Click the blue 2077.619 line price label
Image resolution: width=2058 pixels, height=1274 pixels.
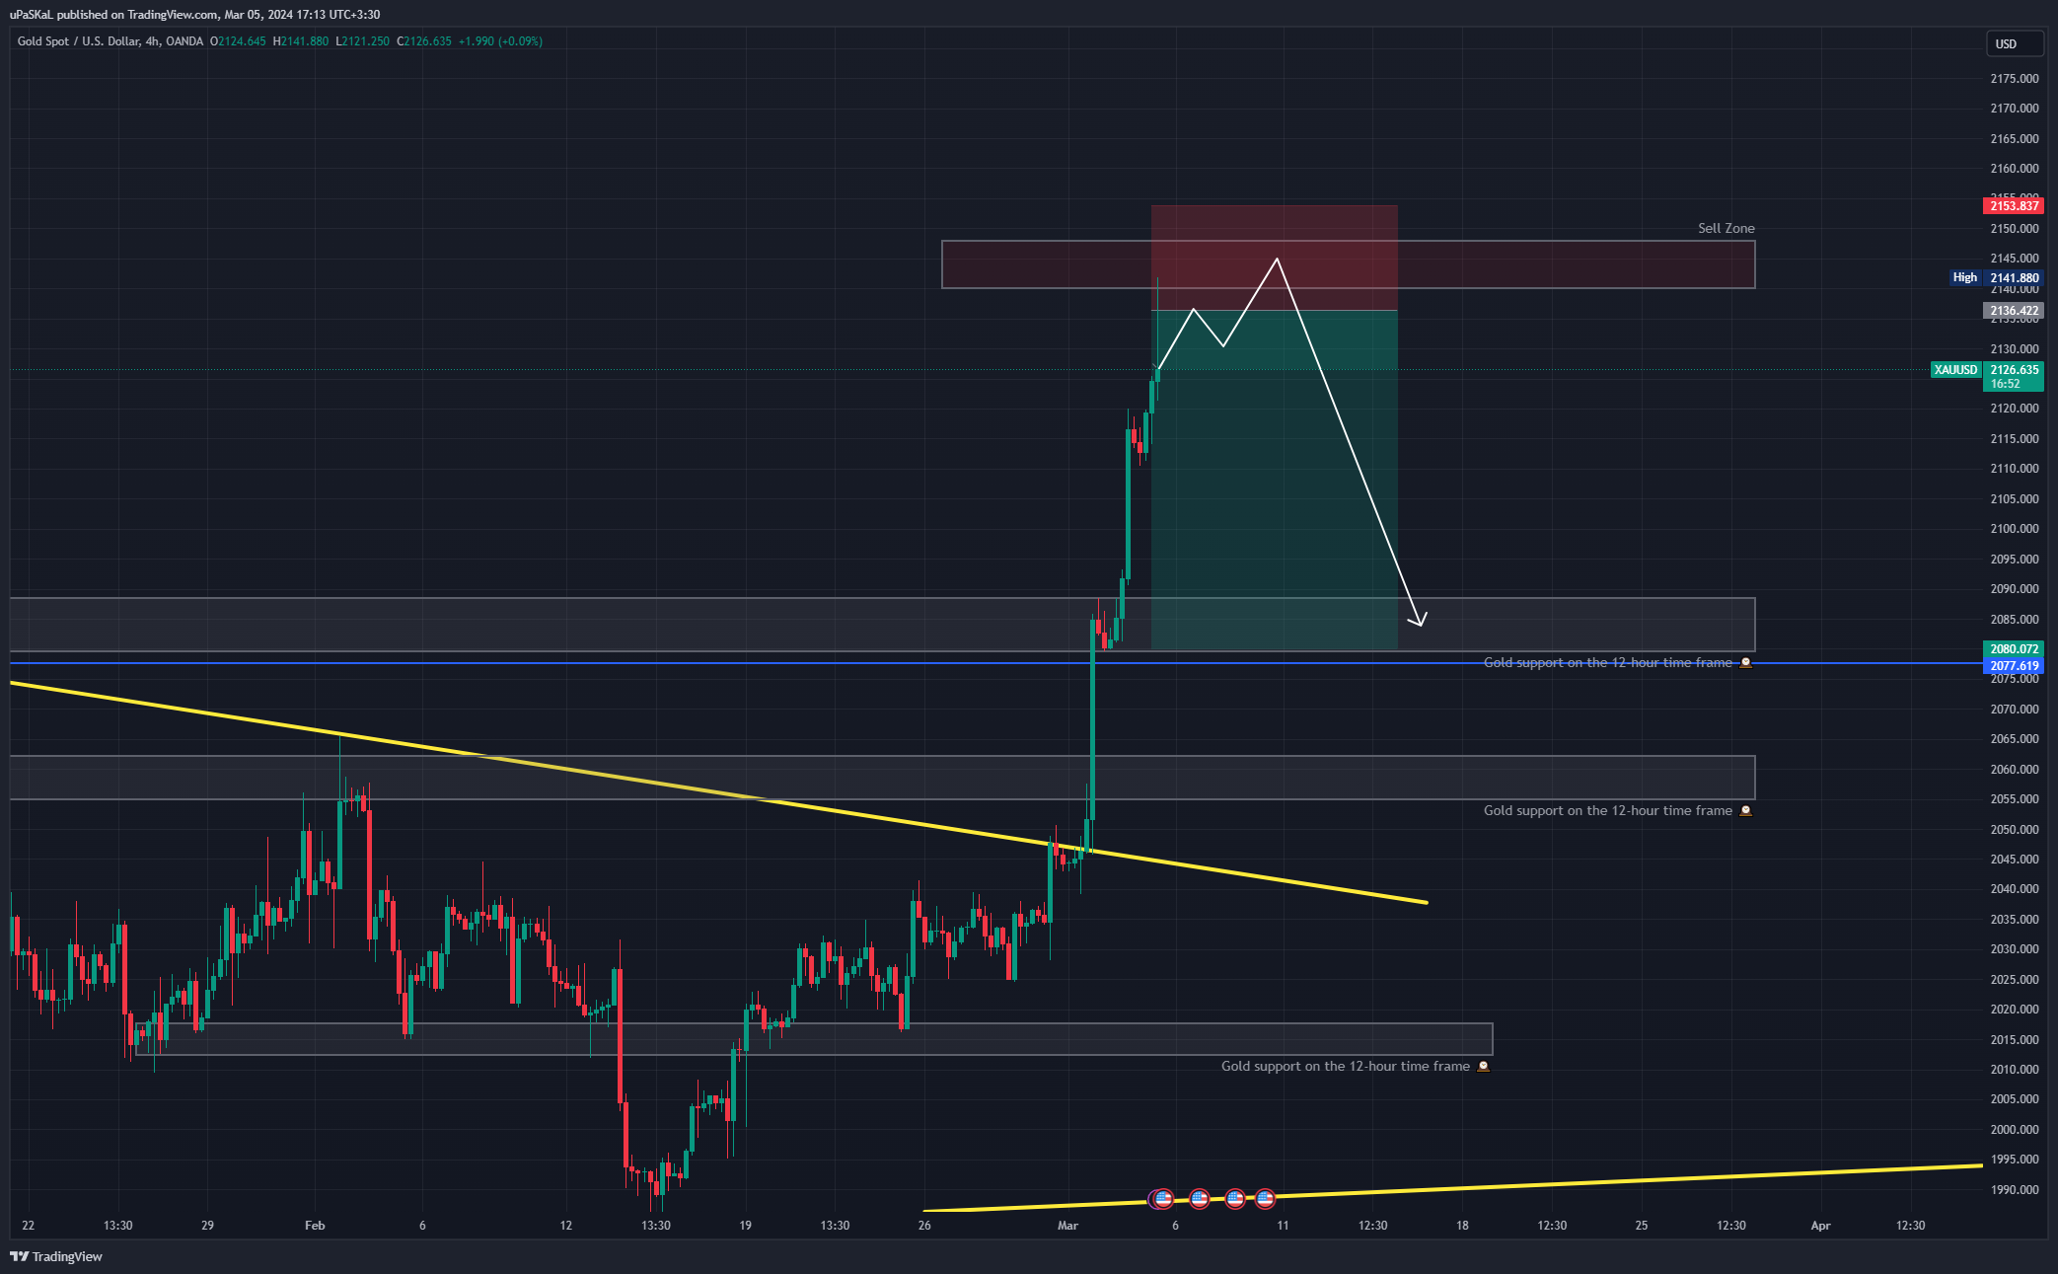(2013, 666)
